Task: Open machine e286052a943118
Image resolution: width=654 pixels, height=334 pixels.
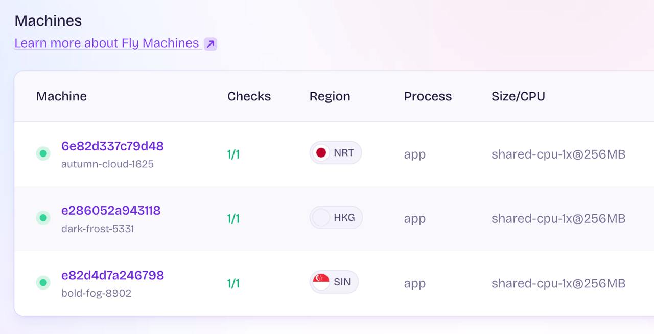Action: coord(111,211)
